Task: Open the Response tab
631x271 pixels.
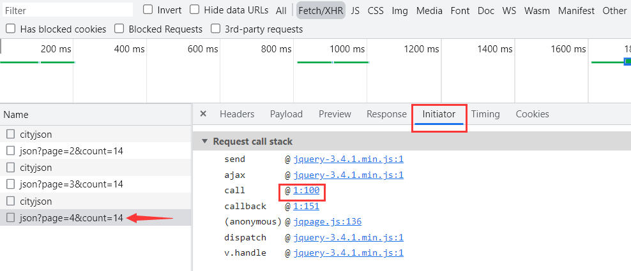Action: click(x=386, y=114)
